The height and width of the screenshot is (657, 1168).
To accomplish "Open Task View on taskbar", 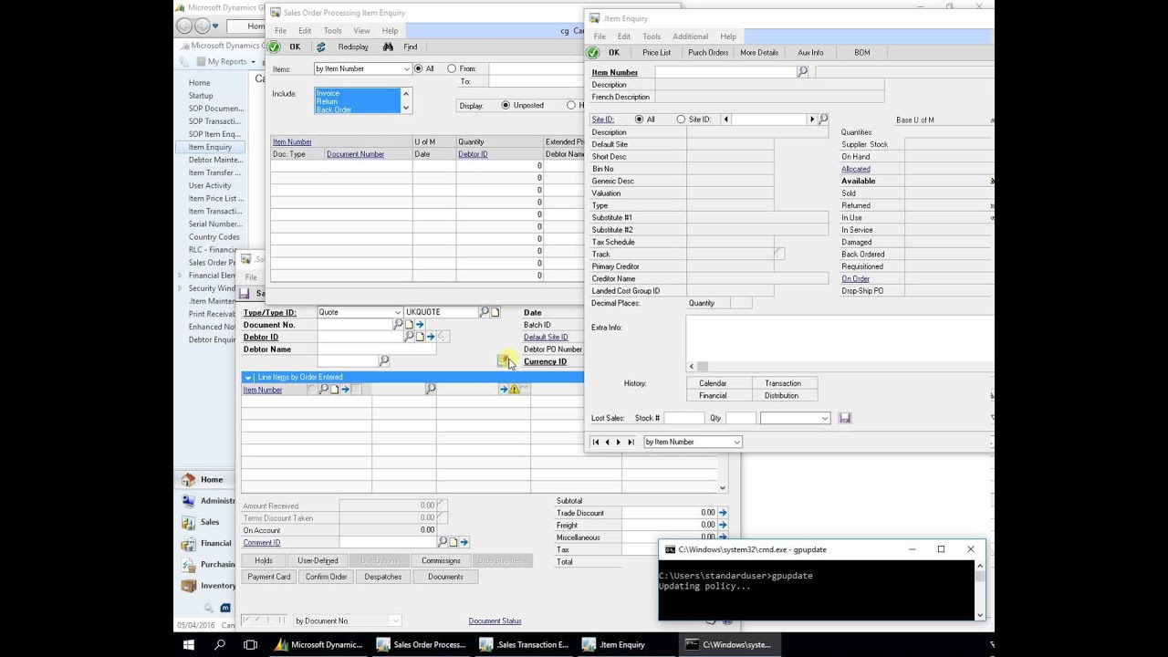I will click(250, 644).
